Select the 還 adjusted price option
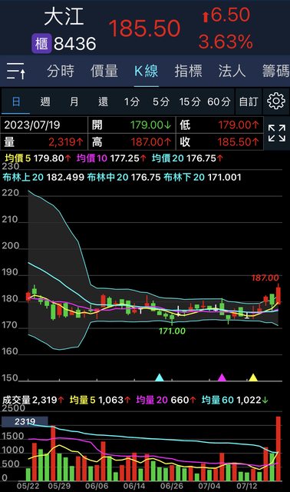The height and width of the screenshot is (492, 290). 103,101
